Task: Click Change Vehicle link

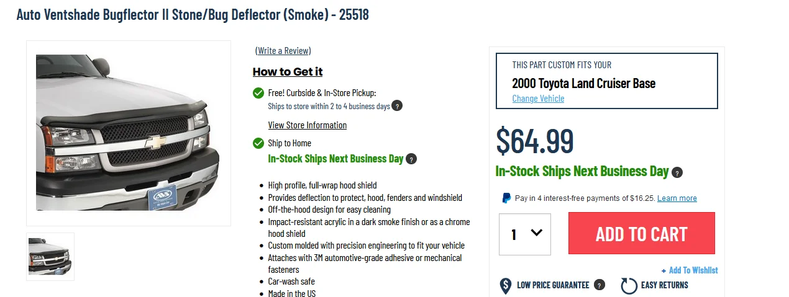Action: [x=538, y=99]
